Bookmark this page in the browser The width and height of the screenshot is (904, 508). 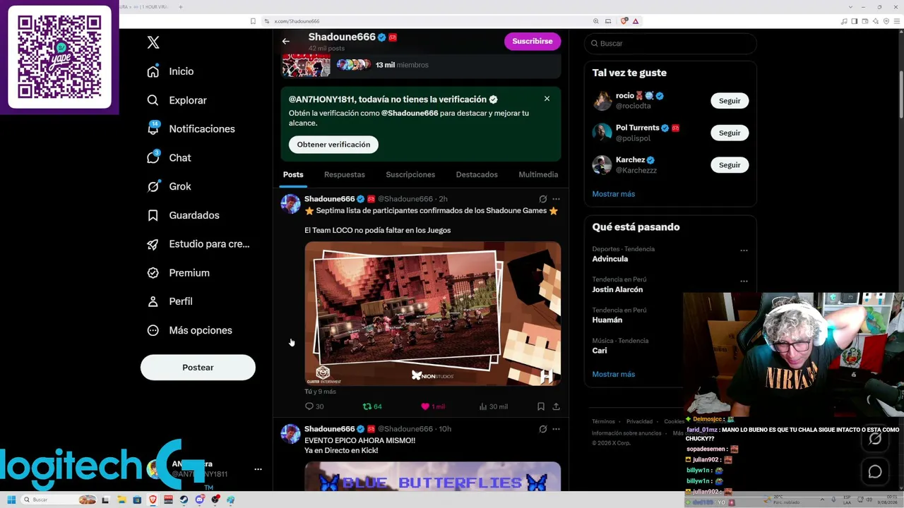click(253, 21)
